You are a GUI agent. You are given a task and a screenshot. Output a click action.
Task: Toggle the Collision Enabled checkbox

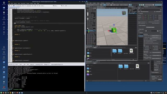(144, 56)
